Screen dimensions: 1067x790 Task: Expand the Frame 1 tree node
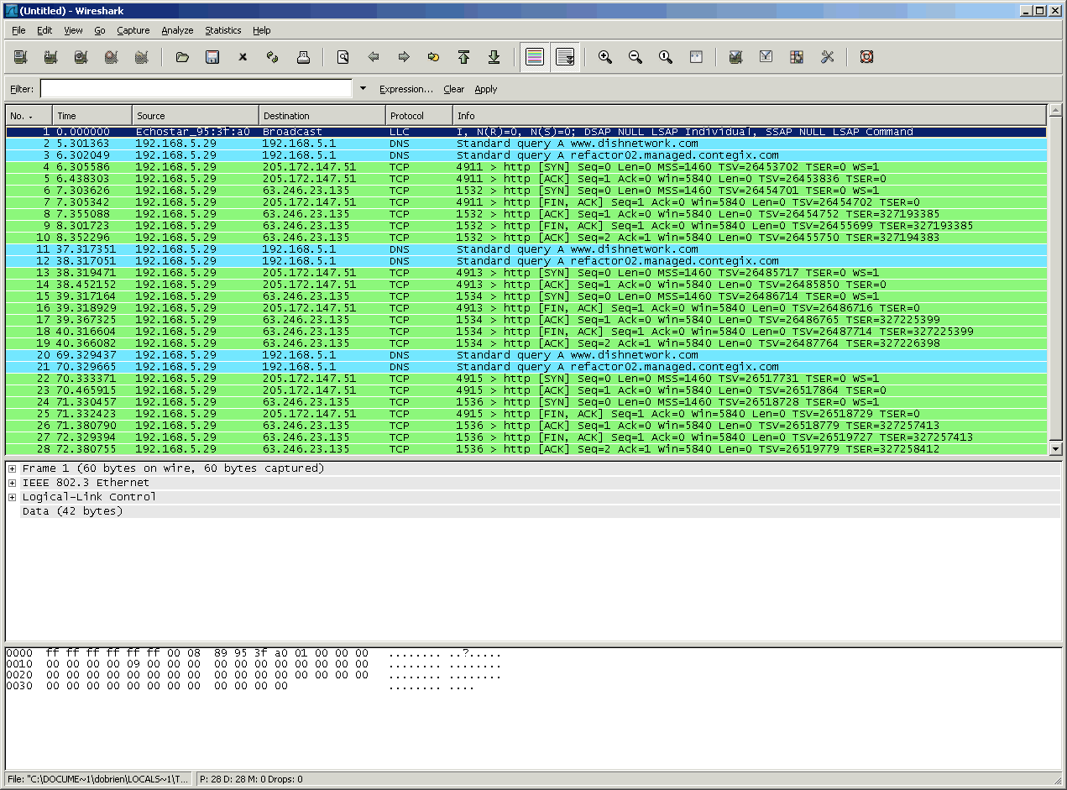tap(13, 468)
